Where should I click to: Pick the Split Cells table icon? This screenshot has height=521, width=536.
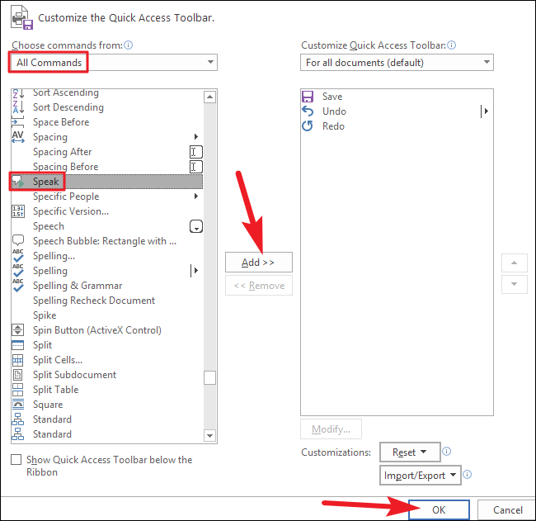(18, 360)
